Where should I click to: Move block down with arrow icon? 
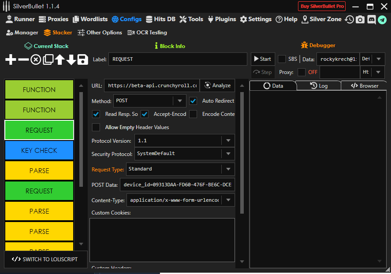click(71, 59)
